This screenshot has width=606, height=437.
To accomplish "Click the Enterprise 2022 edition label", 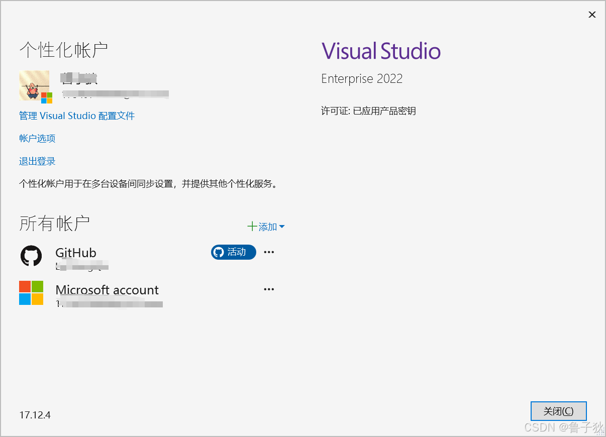I will click(x=362, y=79).
